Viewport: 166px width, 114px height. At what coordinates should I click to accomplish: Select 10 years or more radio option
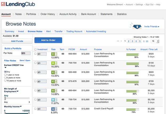pyautogui.click(x=5, y=80)
